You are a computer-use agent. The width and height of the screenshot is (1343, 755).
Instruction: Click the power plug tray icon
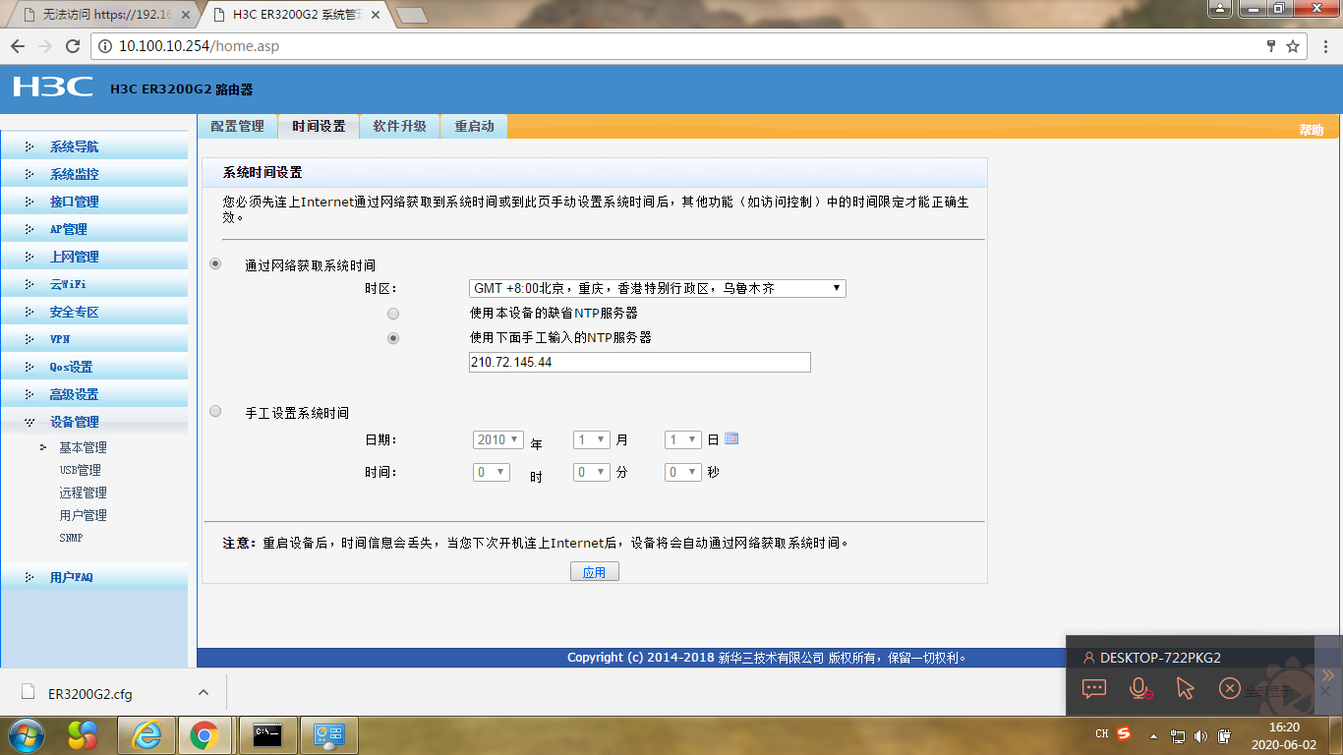pos(1224,735)
